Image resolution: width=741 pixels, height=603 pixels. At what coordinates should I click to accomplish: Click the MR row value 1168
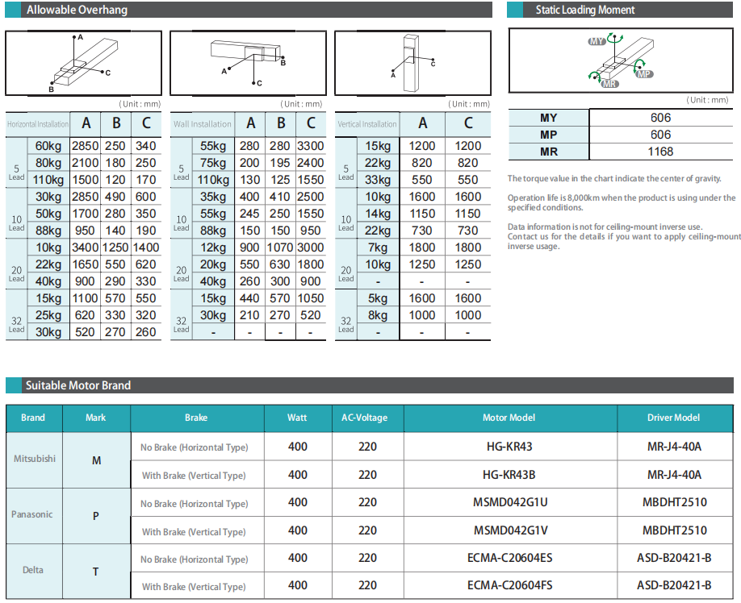tap(660, 152)
